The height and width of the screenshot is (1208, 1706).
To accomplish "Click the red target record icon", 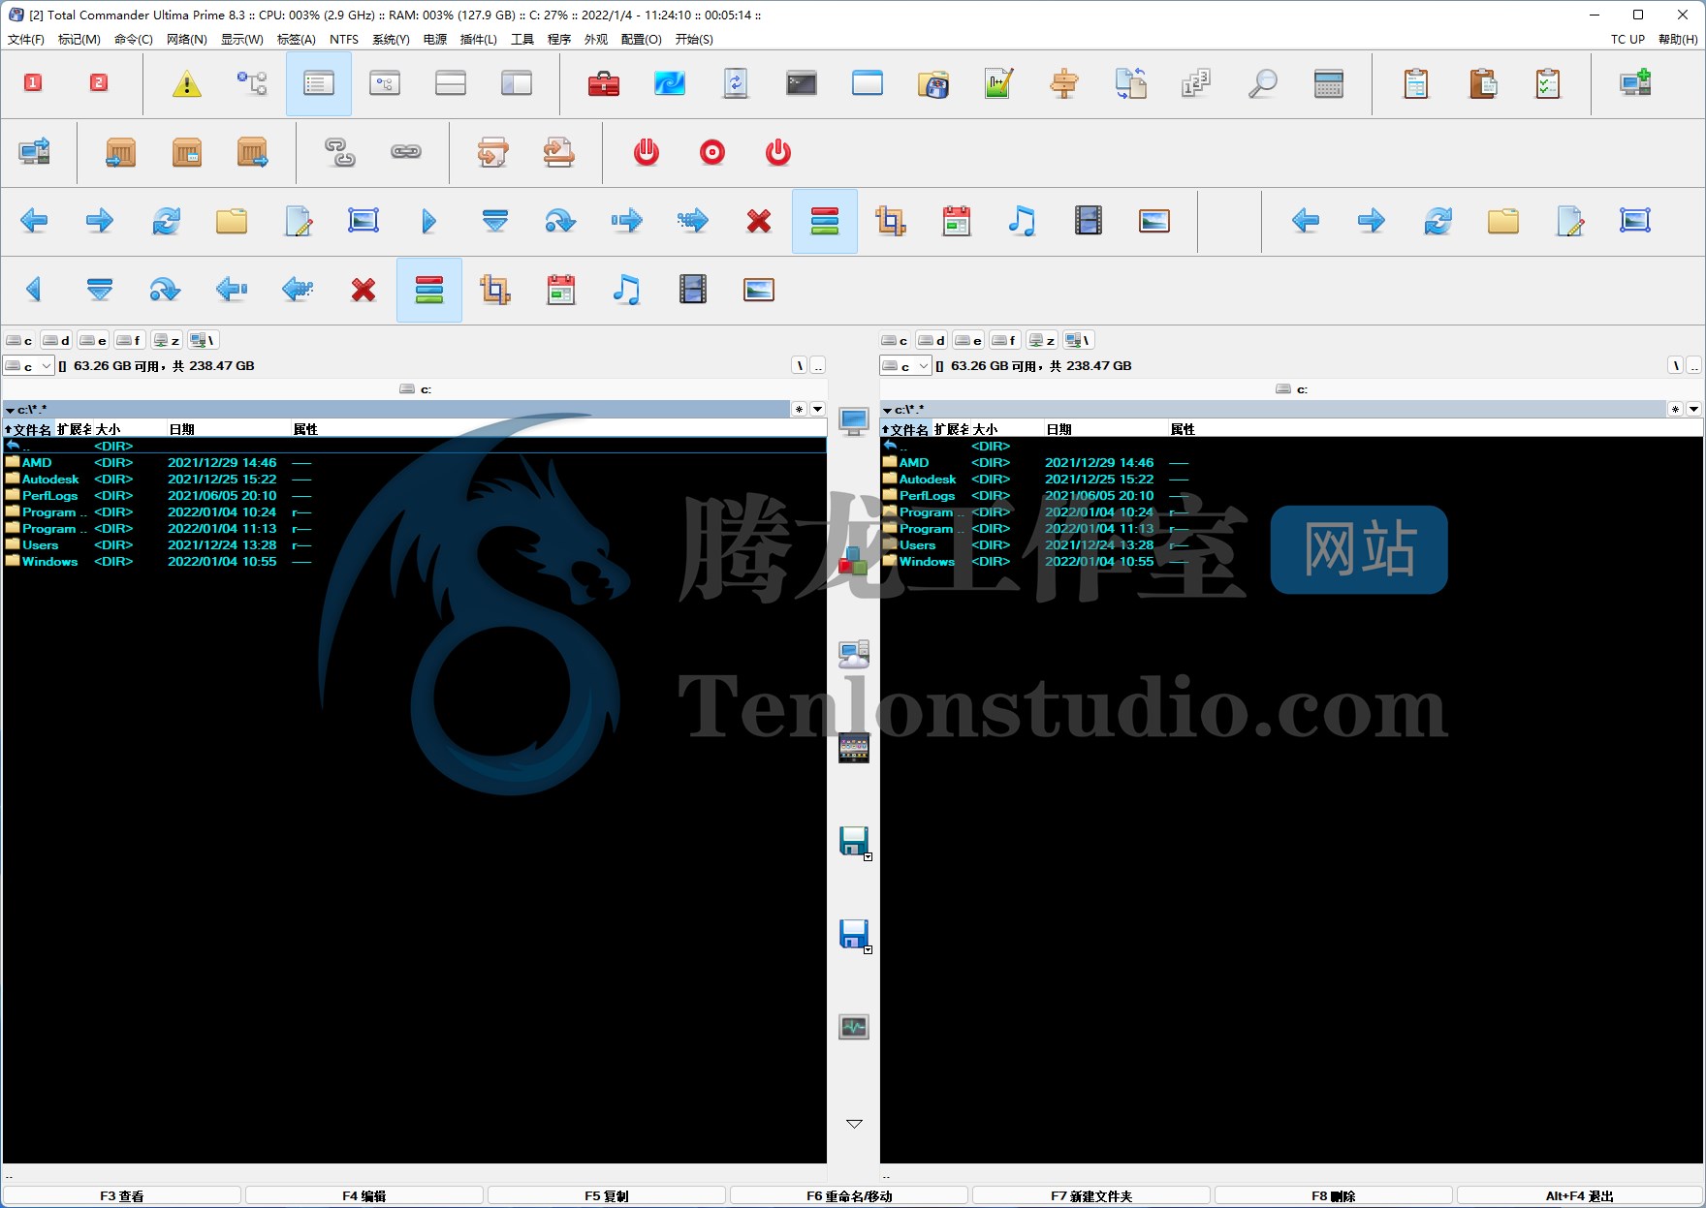I will [x=712, y=152].
